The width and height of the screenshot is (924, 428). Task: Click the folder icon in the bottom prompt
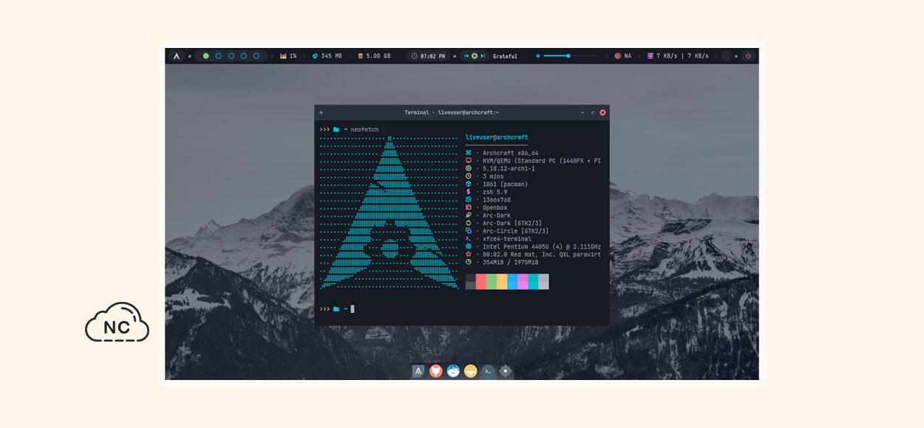click(336, 308)
